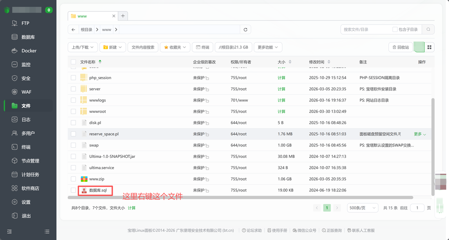Open the 多用户 section
449x240 pixels.
coord(28,133)
